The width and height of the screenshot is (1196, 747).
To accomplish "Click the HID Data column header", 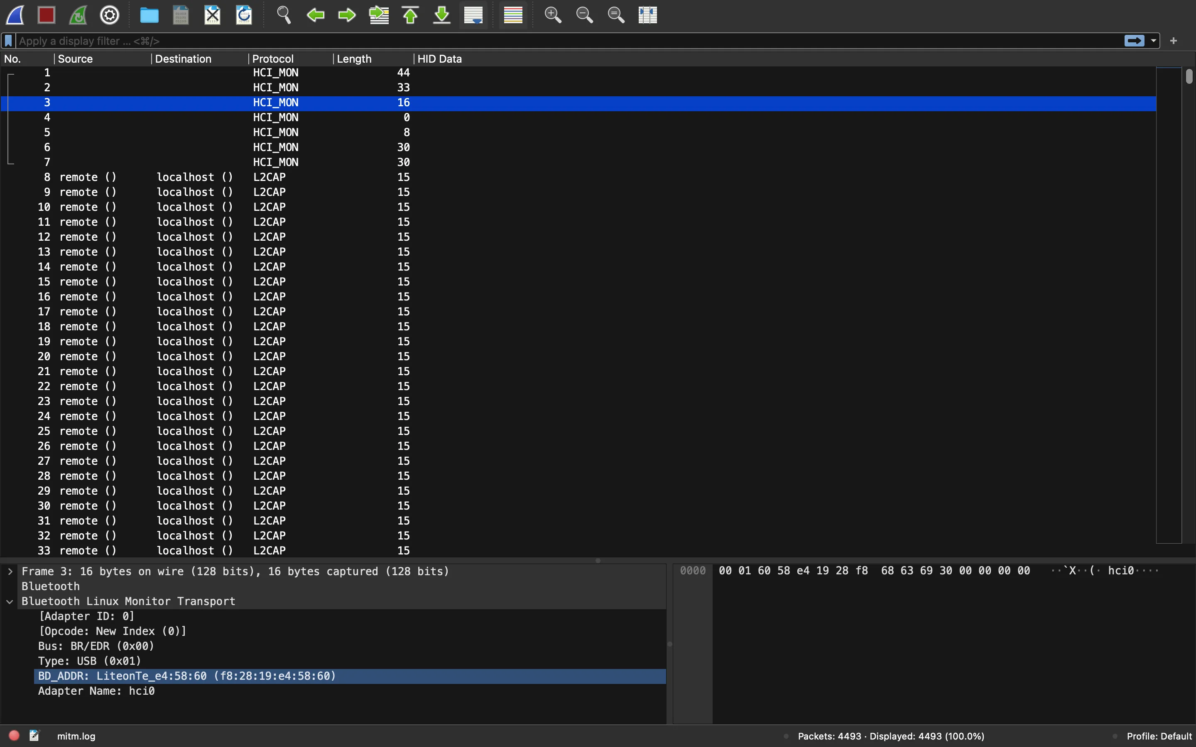I will tap(439, 59).
